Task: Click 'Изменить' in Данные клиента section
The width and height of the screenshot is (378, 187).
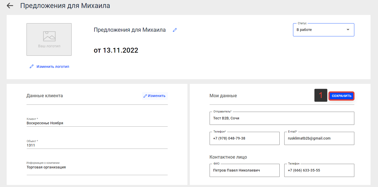Action: pos(155,96)
